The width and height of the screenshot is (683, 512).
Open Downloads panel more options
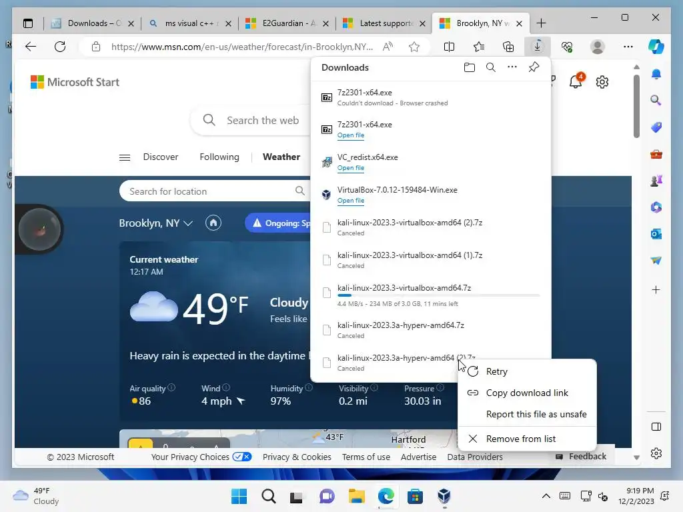(512, 67)
